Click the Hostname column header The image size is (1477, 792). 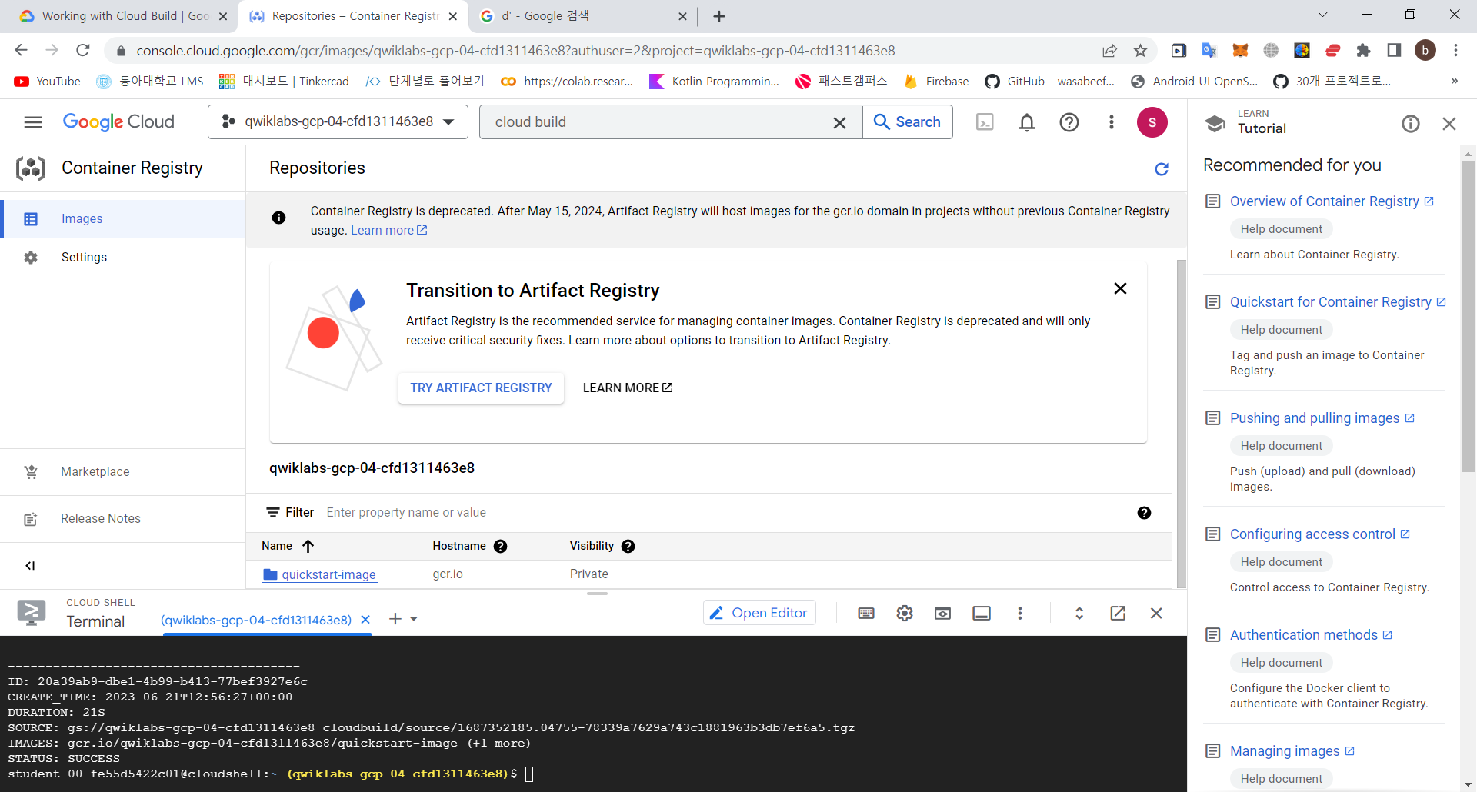(459, 546)
